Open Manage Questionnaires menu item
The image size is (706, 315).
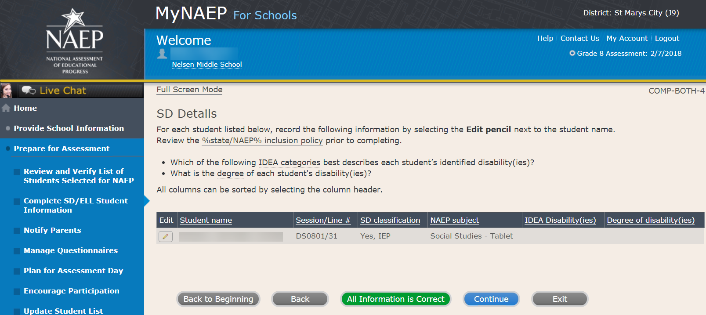pos(71,250)
